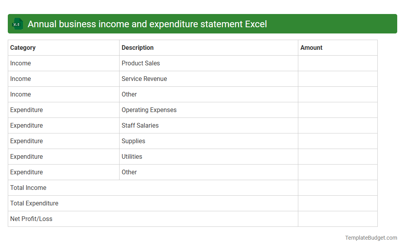Select the Category column header
The width and height of the screenshot is (405, 249).
pyautogui.click(x=23, y=47)
